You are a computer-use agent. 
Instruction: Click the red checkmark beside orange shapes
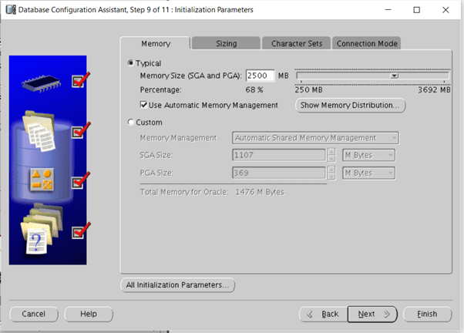[80, 182]
